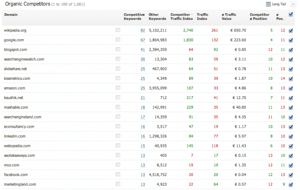The height and width of the screenshot is (190, 300).
Task: Uncheck the wikipedia.org row checkbox
Action: point(291,30)
